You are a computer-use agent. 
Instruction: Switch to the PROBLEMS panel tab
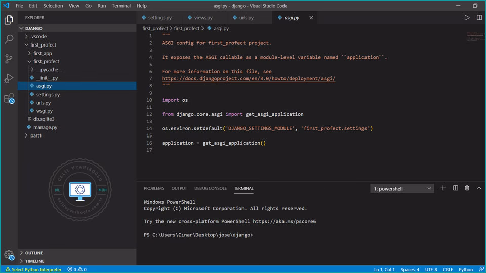[x=154, y=188]
